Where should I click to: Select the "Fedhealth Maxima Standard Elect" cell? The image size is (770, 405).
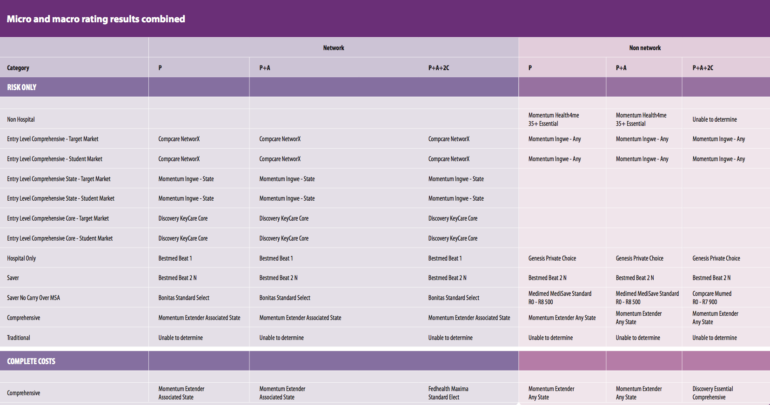pyautogui.click(x=448, y=393)
